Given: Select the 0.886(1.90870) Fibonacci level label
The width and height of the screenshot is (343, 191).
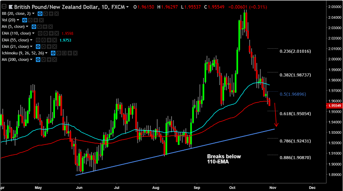Looking at the screenshot, I should pyautogui.click(x=295, y=157).
